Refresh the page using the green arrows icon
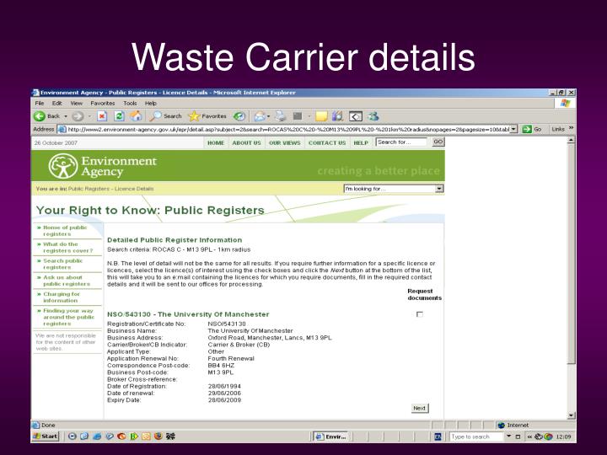The height and width of the screenshot is (455, 607). click(x=119, y=116)
